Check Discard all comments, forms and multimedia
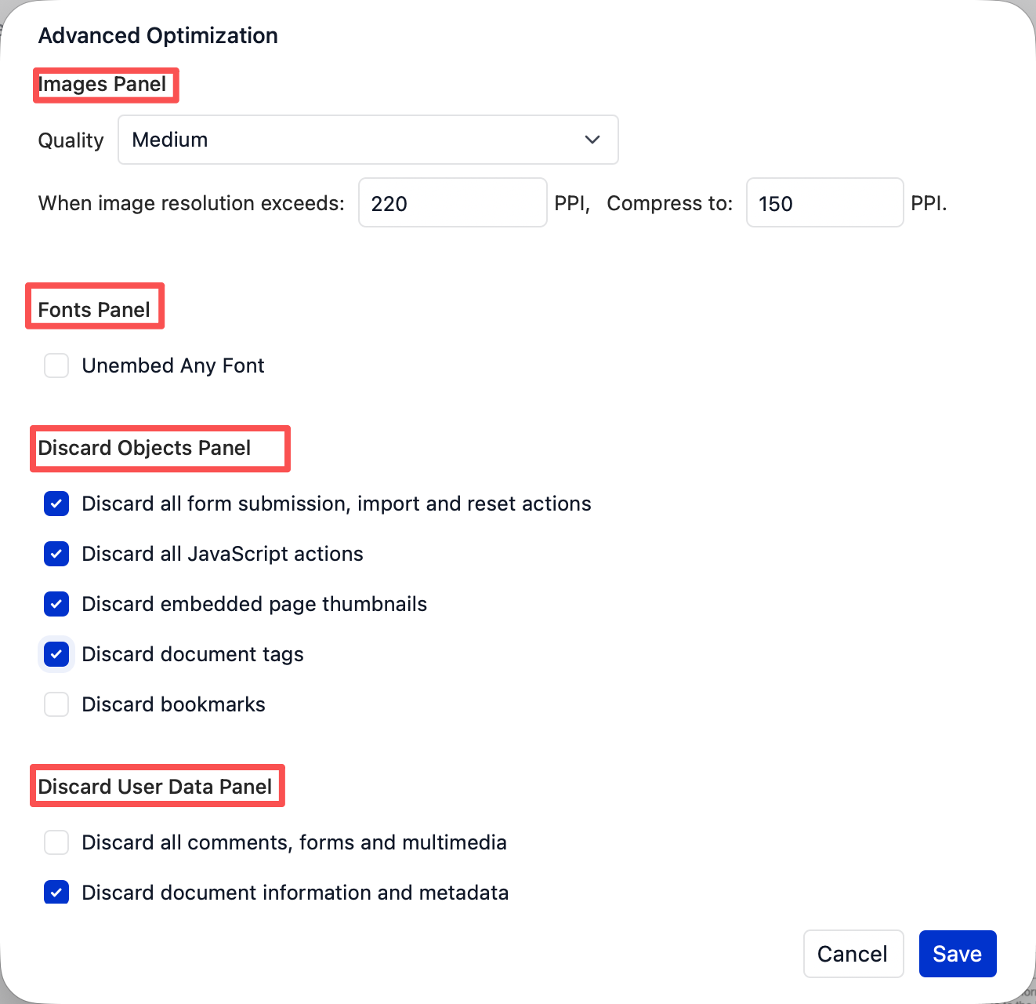 (56, 842)
